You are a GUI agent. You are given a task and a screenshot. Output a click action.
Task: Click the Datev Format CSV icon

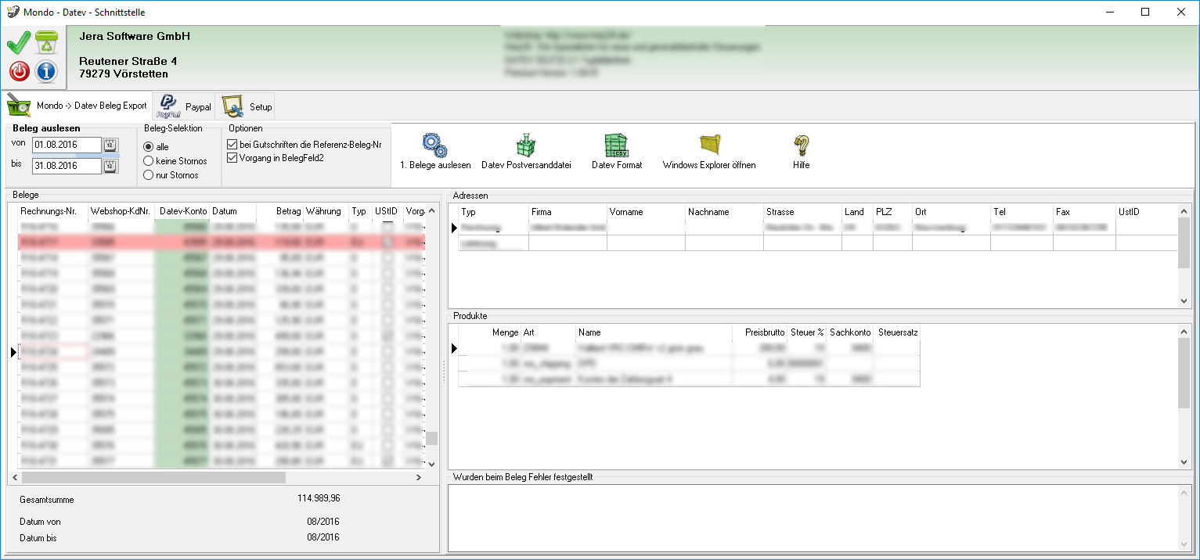617,146
